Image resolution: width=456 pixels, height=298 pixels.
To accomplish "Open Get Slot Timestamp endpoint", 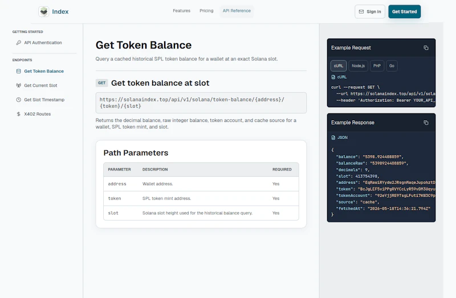I will (44, 100).
